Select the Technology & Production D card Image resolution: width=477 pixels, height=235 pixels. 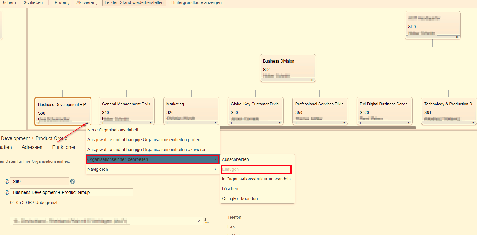[x=449, y=111]
